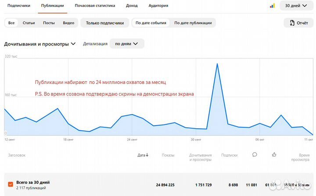The image size is (316, 196).
Task: Open the Аудитория tab
Action: pos(158,6)
